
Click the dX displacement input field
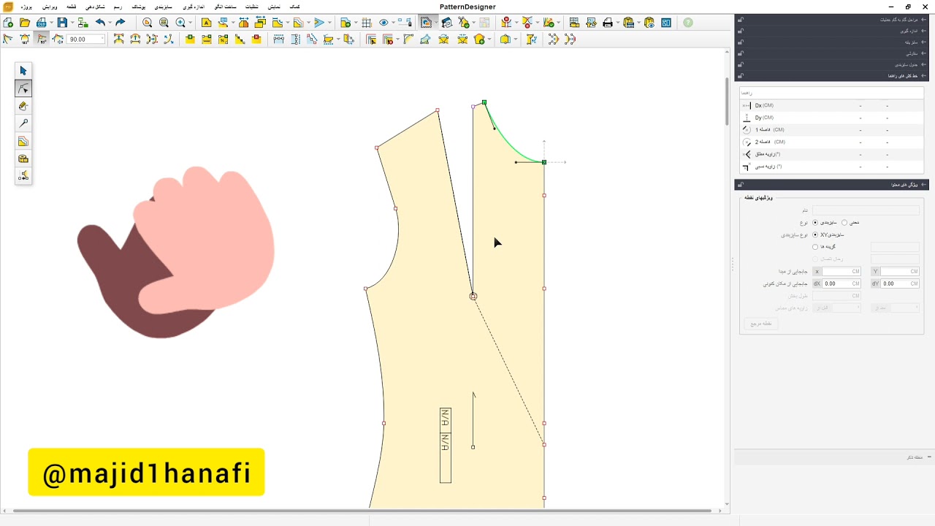tap(841, 283)
